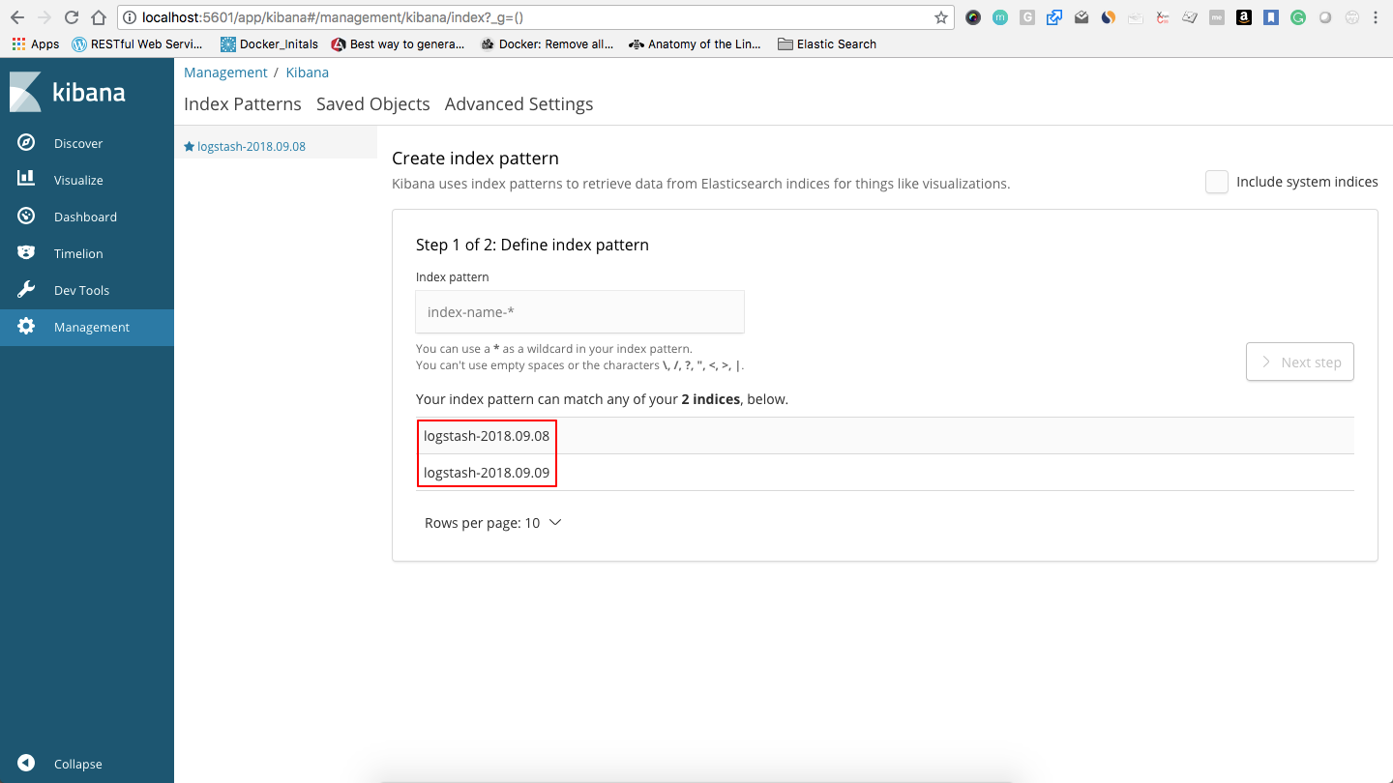1393x783 pixels.
Task: Open Discover via compass icon
Action: (x=26, y=143)
